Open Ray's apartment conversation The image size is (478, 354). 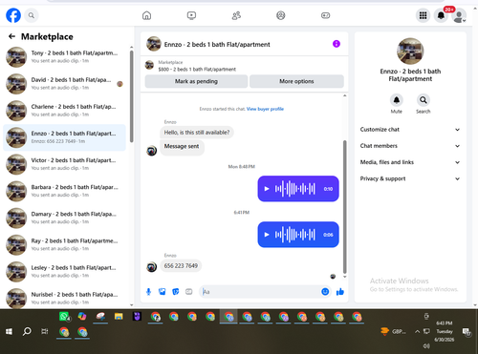click(x=64, y=244)
